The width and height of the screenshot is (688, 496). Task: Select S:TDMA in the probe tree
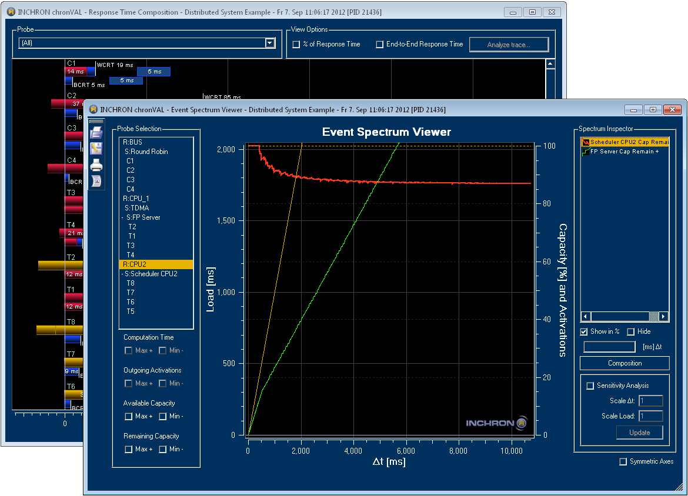137,208
